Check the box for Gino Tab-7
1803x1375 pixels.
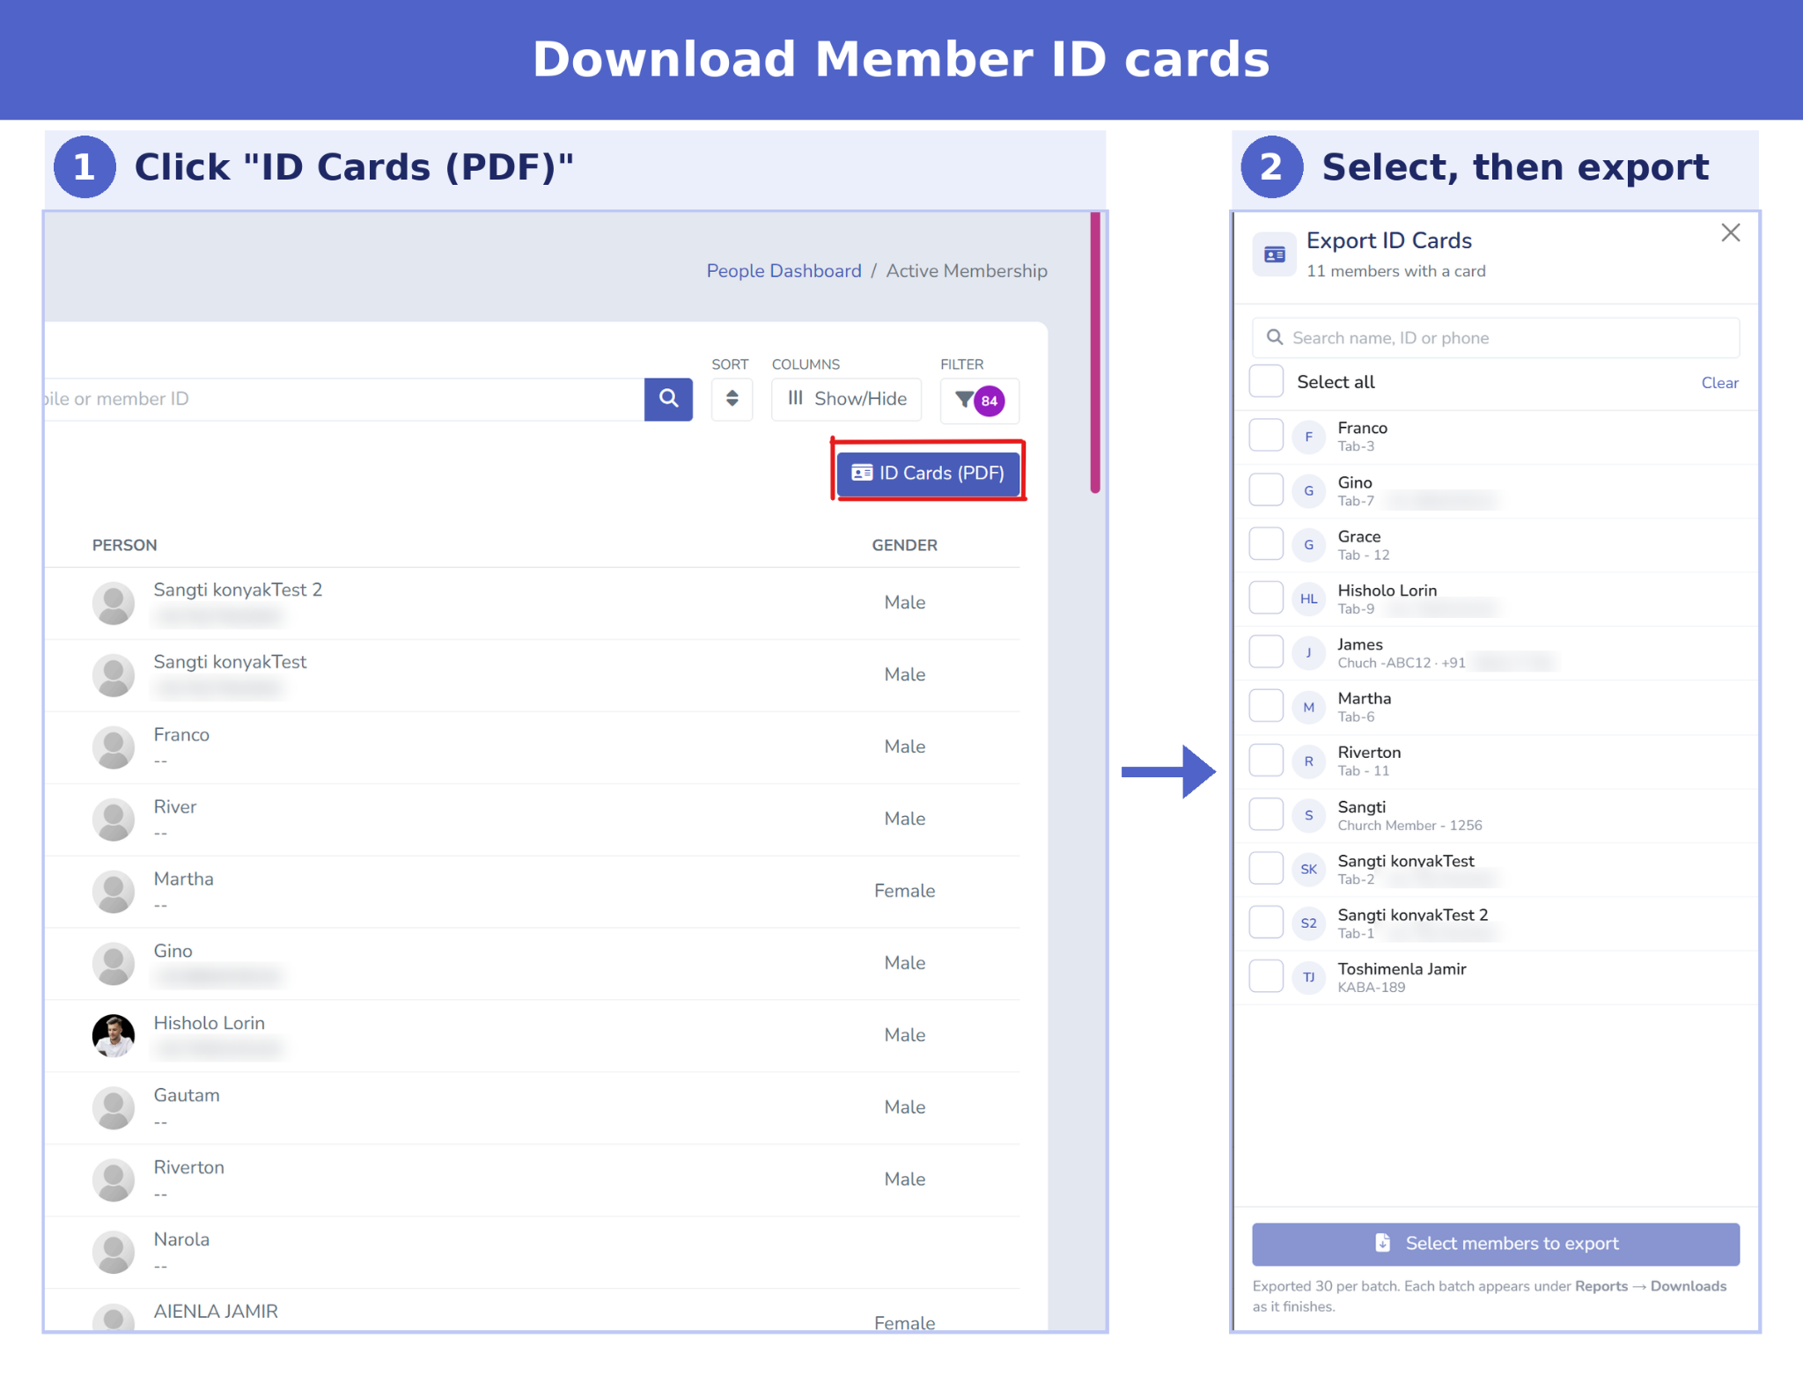(1266, 489)
